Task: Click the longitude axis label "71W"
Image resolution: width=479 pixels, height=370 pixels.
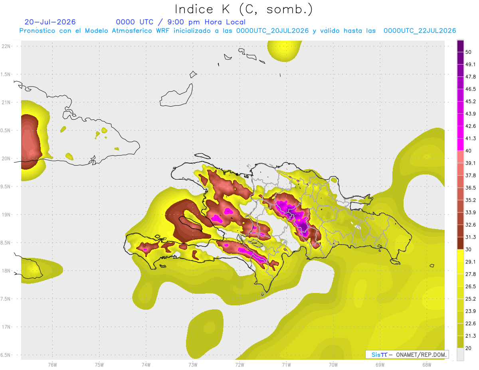Action: point(286,365)
